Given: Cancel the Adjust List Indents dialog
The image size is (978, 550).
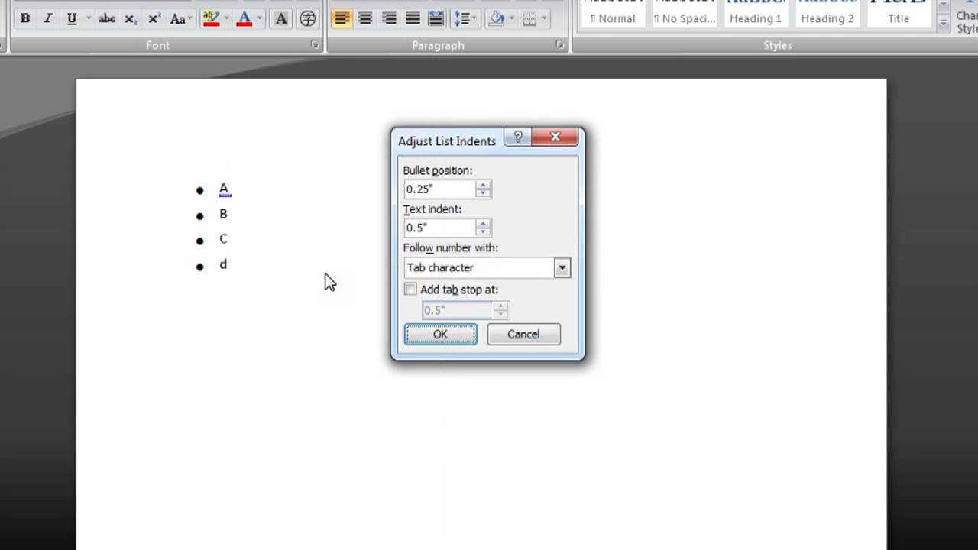Looking at the screenshot, I should [x=523, y=335].
